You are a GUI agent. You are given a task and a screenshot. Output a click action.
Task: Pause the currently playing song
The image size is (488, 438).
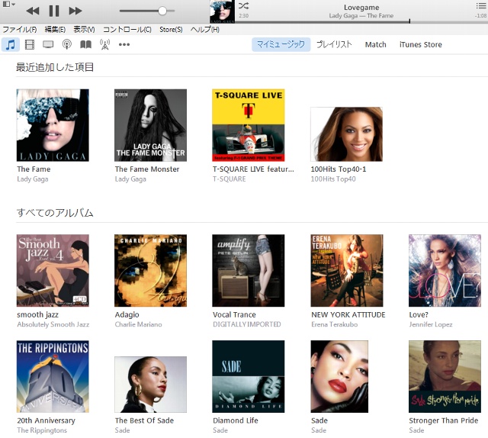(54, 11)
